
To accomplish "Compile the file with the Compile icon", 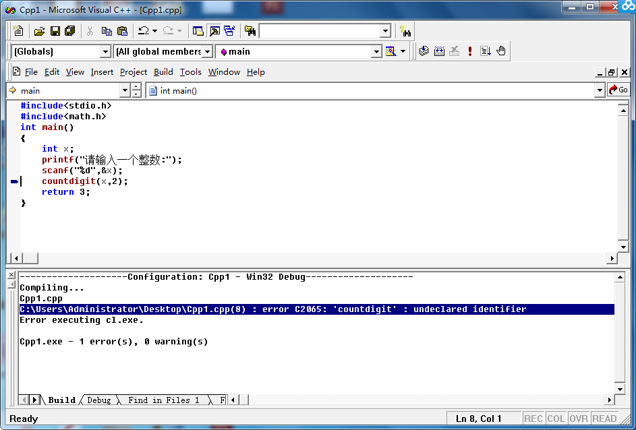I will point(424,51).
